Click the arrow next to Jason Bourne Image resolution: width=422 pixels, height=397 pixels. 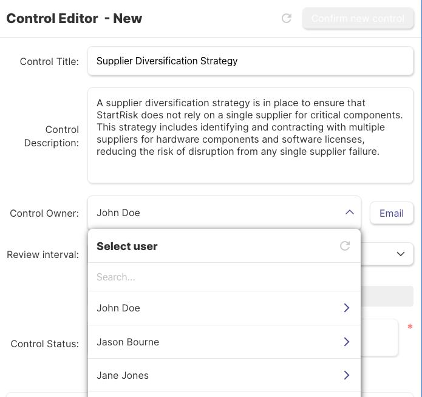pyautogui.click(x=347, y=342)
